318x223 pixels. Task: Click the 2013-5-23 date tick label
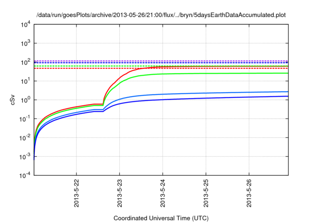[x=119, y=193]
